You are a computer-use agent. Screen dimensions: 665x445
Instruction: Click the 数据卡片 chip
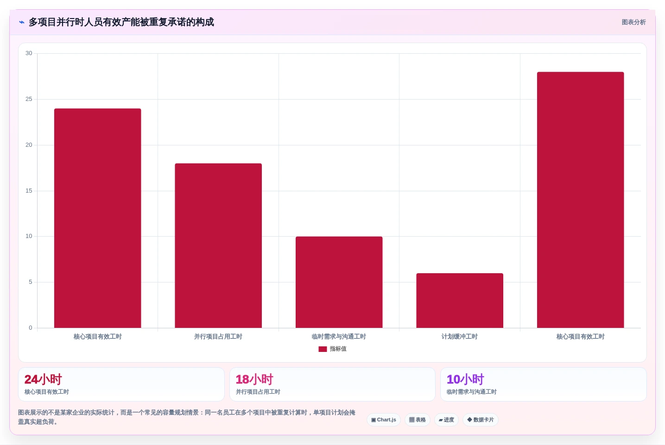(481, 420)
